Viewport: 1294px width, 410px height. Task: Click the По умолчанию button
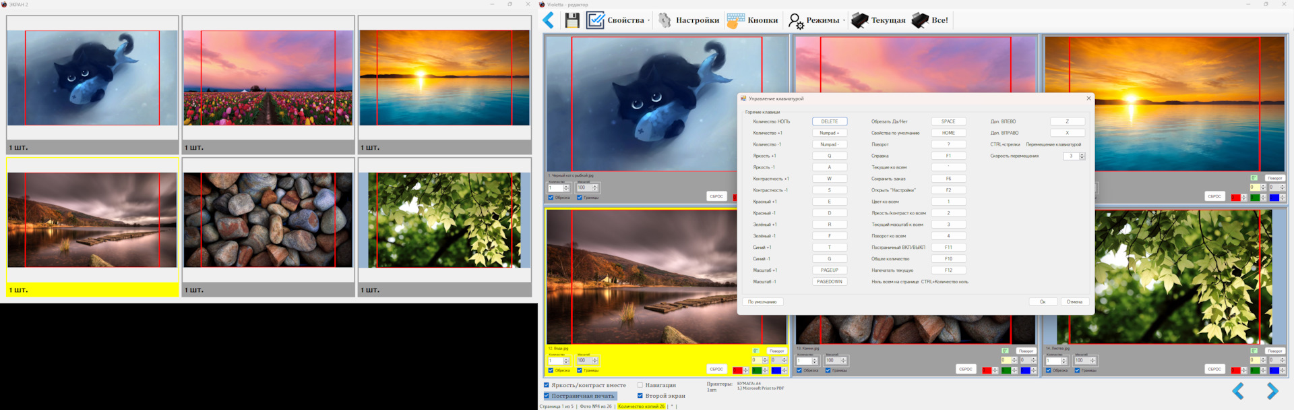pos(762,302)
